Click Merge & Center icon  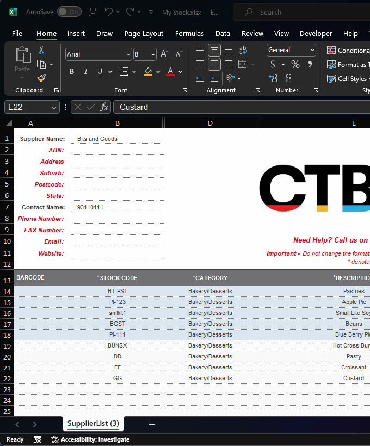(243, 64)
